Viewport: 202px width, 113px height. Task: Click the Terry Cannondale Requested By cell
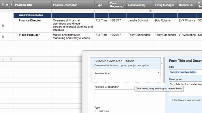click(x=140, y=37)
